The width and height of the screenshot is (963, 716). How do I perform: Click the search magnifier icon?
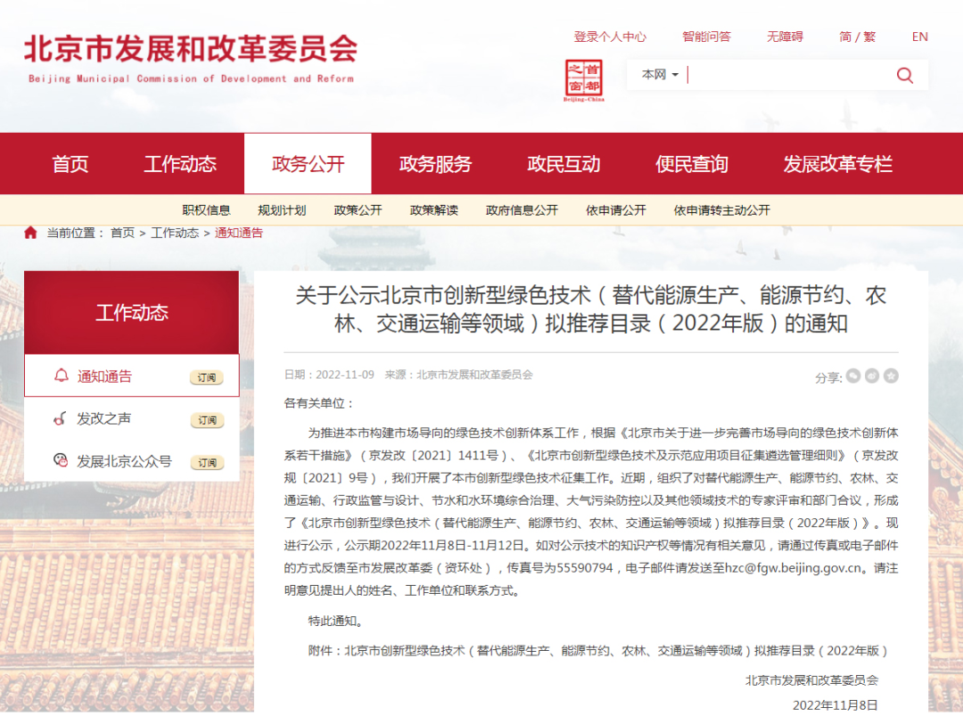(904, 75)
